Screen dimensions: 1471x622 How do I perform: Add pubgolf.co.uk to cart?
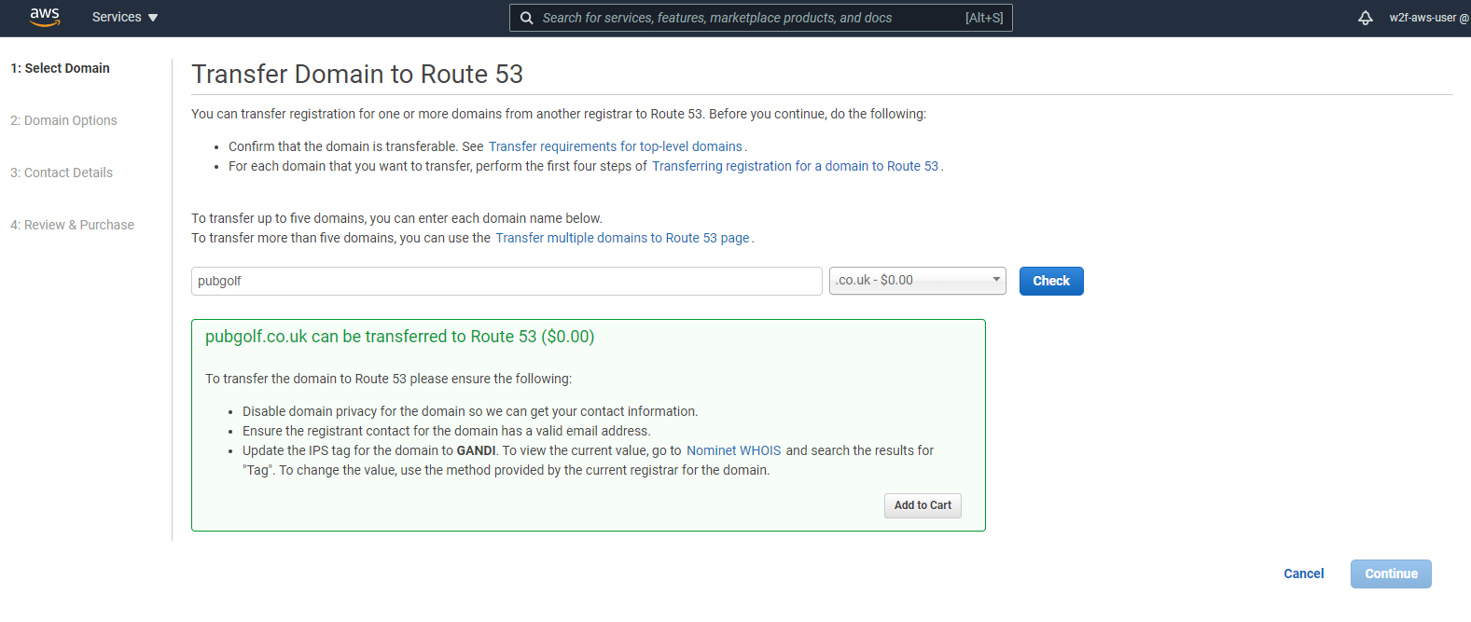pyautogui.click(x=923, y=505)
